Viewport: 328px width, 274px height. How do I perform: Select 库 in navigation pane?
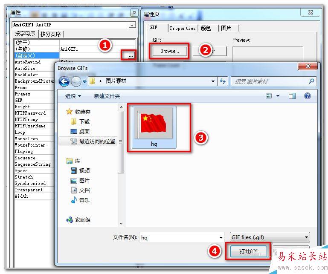coord(73,161)
